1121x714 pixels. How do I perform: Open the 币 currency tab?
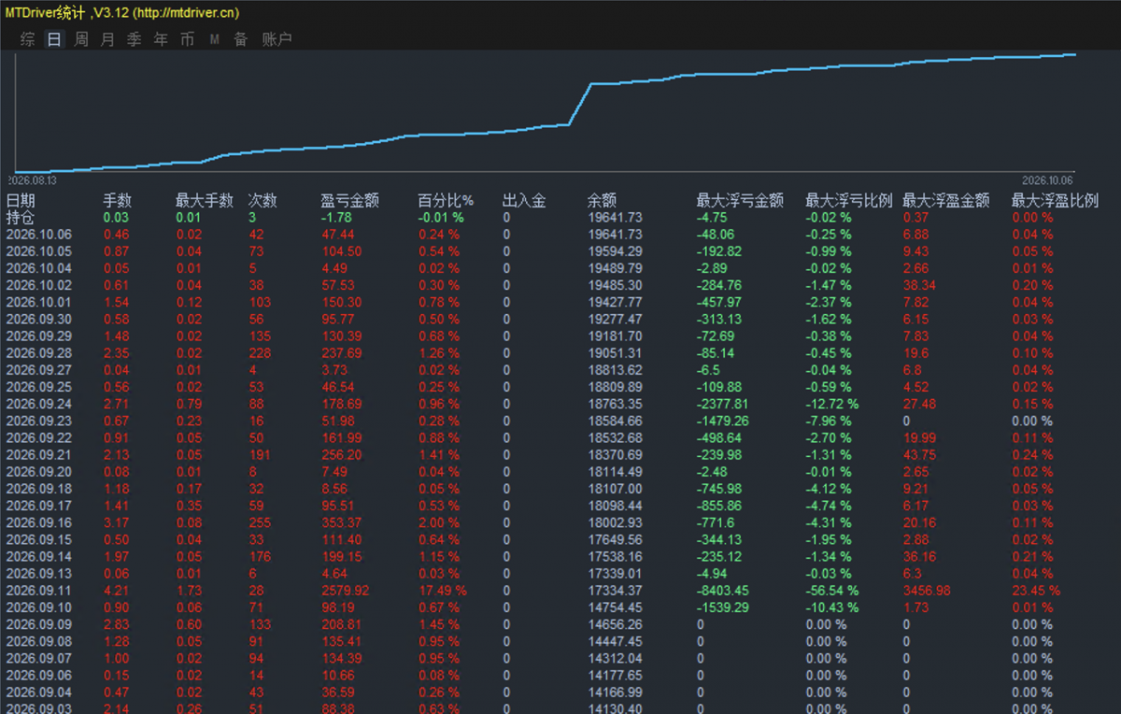188,39
